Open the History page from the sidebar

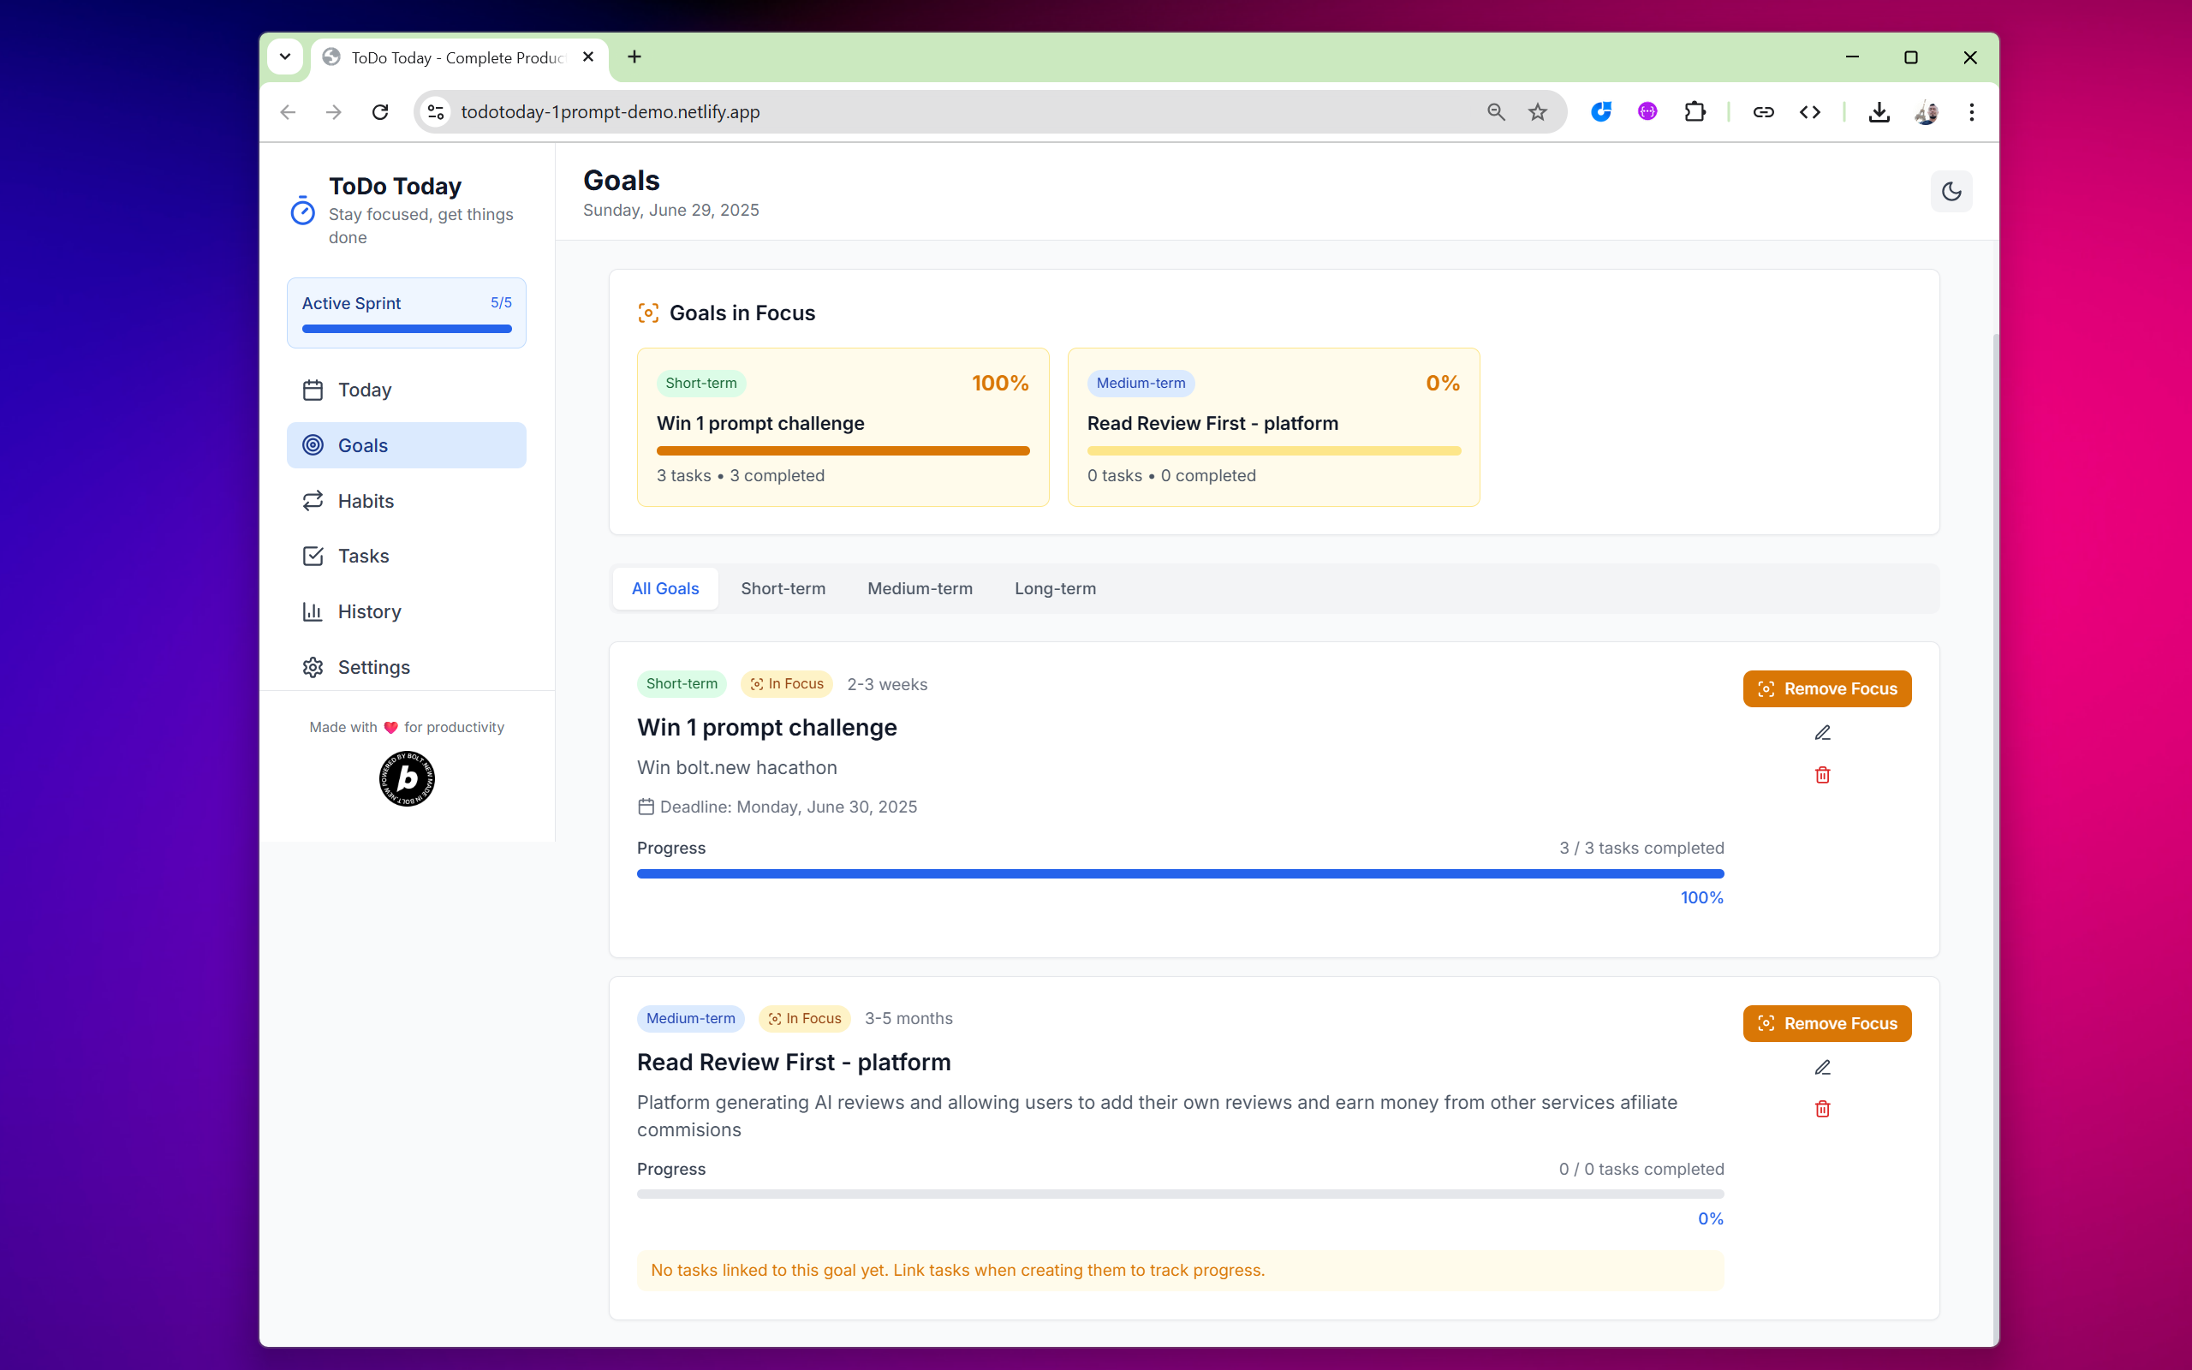369,611
